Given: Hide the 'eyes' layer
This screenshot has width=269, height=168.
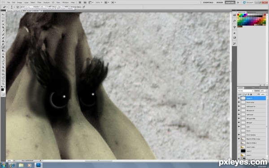Looking at the screenshot, I should click(239, 127).
